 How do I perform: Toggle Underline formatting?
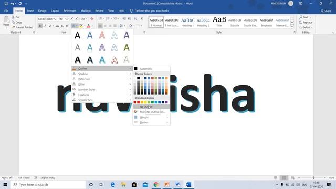tap(50, 26)
